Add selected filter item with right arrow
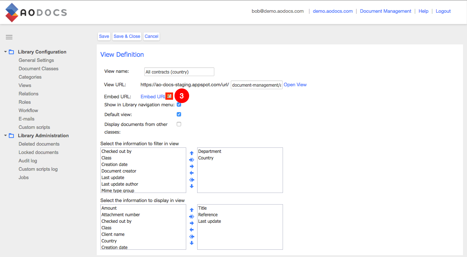The image size is (467, 257). pos(192,166)
